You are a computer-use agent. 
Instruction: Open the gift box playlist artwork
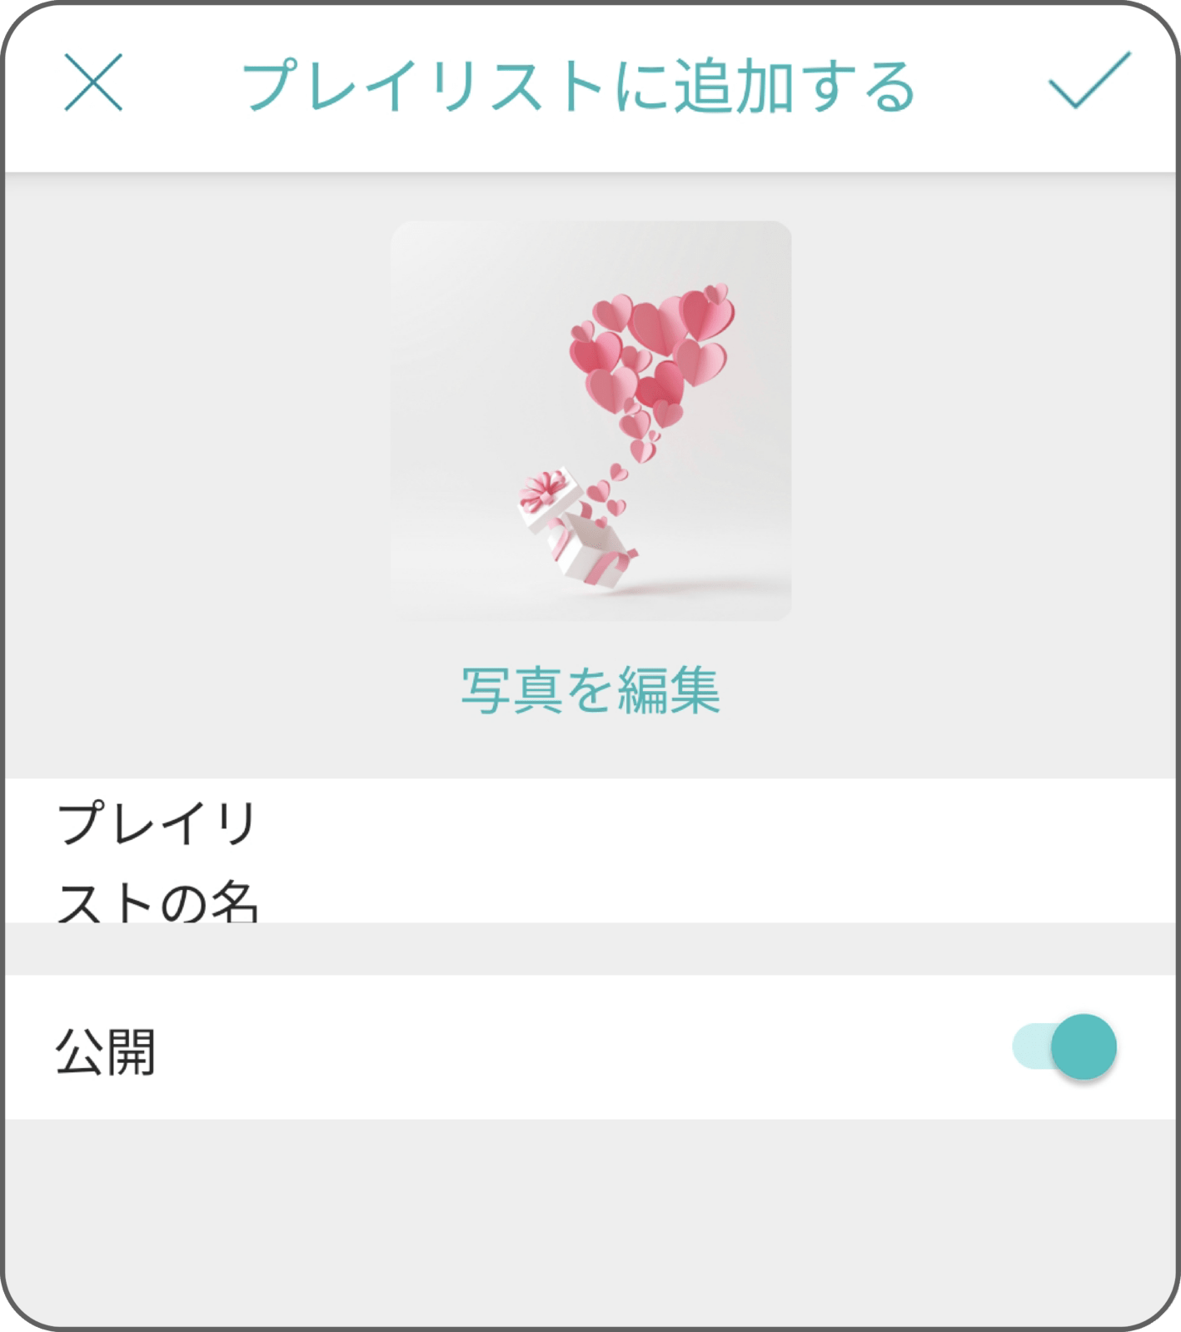590,420
